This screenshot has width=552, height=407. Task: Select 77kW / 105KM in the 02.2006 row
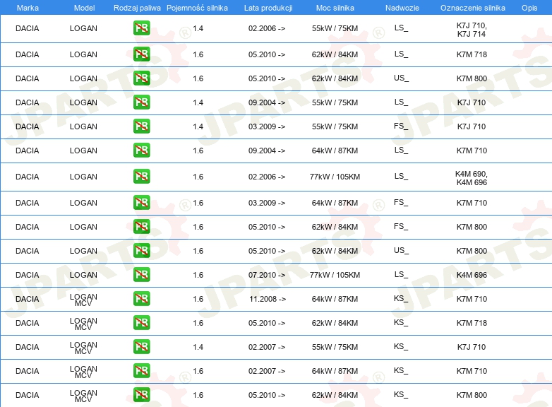pos(335,177)
